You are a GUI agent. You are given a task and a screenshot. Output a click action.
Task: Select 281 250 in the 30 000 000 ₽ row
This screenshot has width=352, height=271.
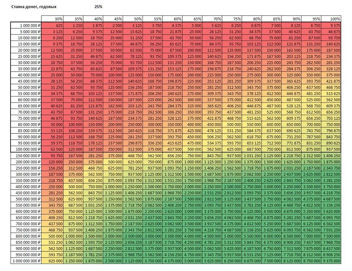tap(331, 63)
